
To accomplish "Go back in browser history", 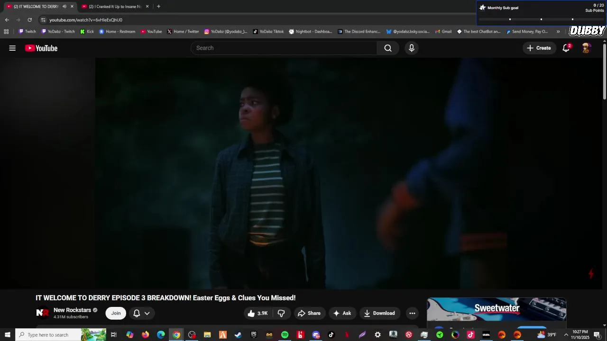I will click(x=7, y=20).
